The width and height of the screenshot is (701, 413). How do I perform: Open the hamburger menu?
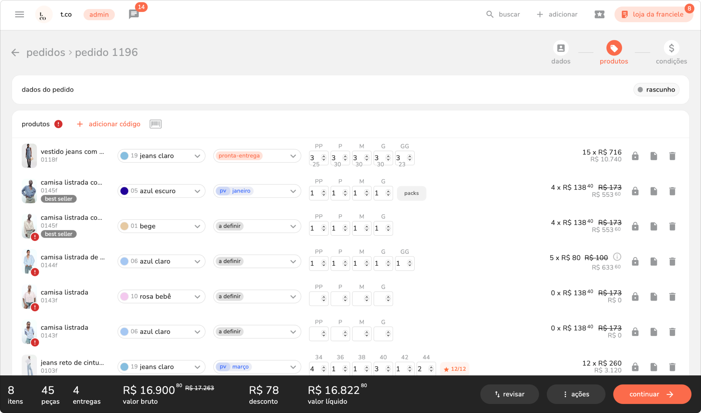[x=19, y=14]
